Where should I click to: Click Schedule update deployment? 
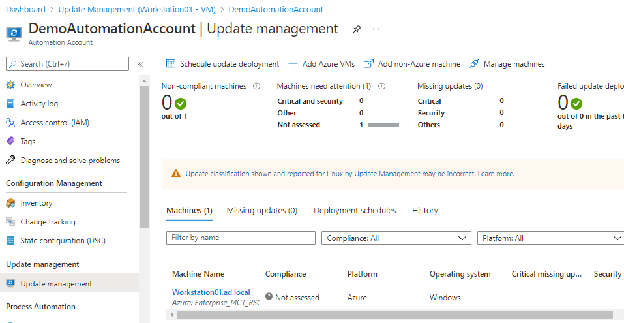coord(222,64)
